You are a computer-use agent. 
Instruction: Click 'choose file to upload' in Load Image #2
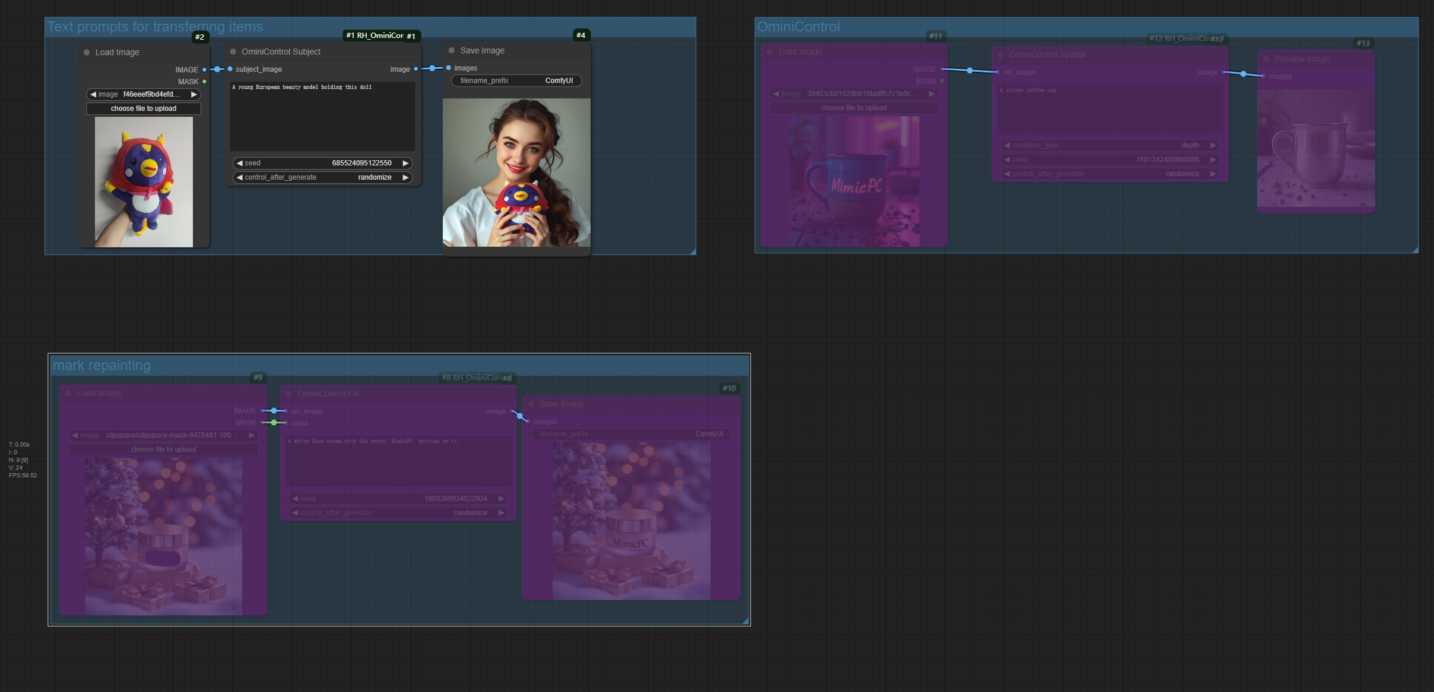[x=143, y=109]
